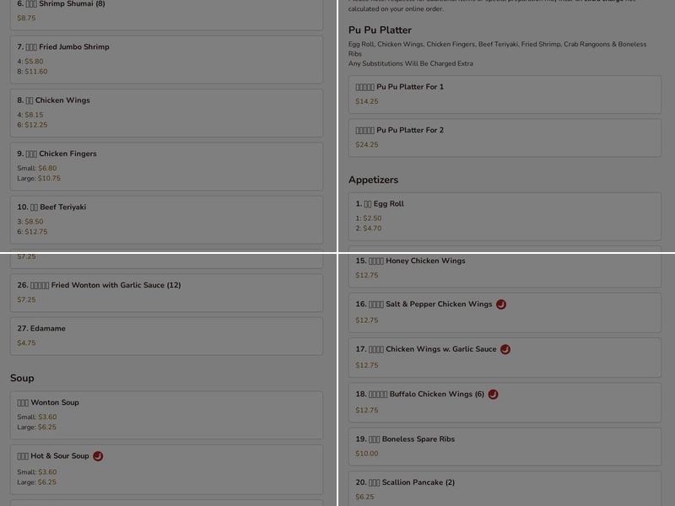Click the spicy icon on Buffalo Chicken Wings (6)

click(x=494, y=393)
